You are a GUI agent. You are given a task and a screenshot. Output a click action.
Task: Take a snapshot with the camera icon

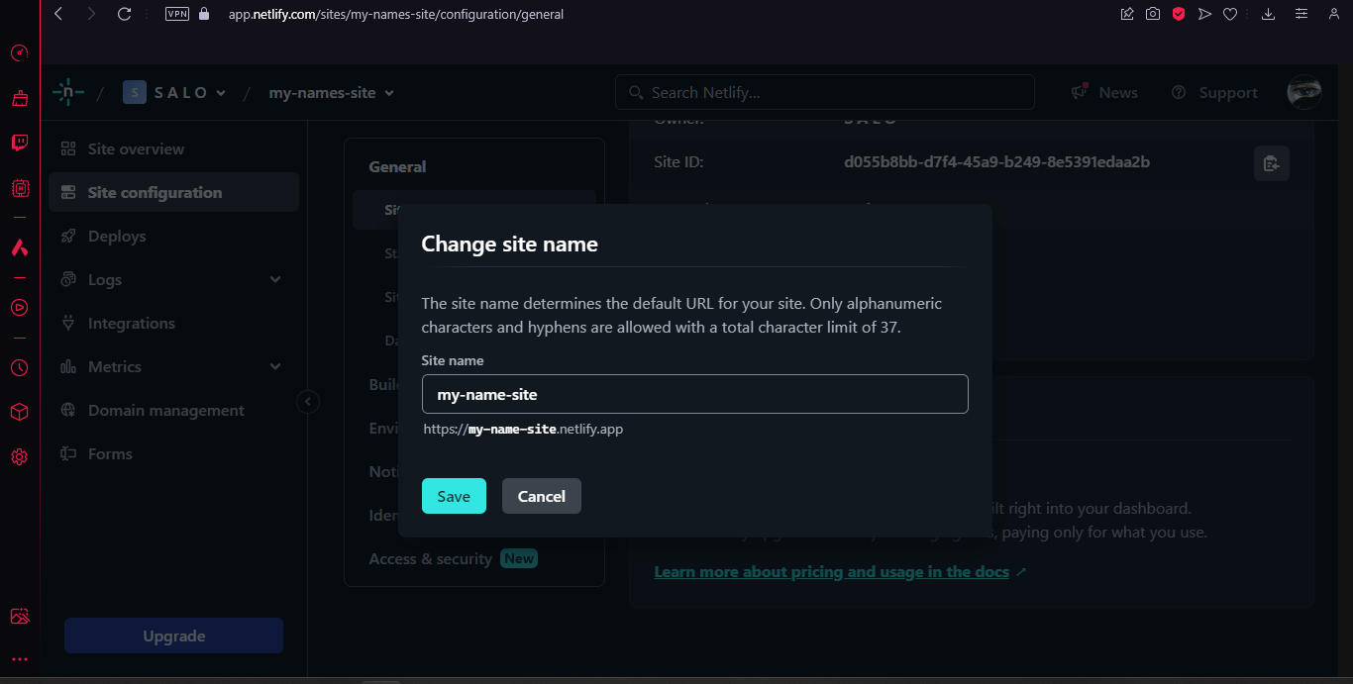[1153, 14]
